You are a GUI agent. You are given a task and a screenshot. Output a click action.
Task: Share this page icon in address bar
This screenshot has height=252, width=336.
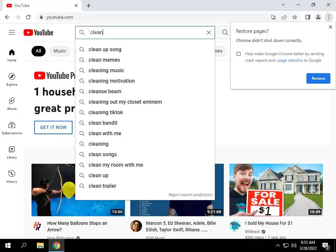[284, 17]
